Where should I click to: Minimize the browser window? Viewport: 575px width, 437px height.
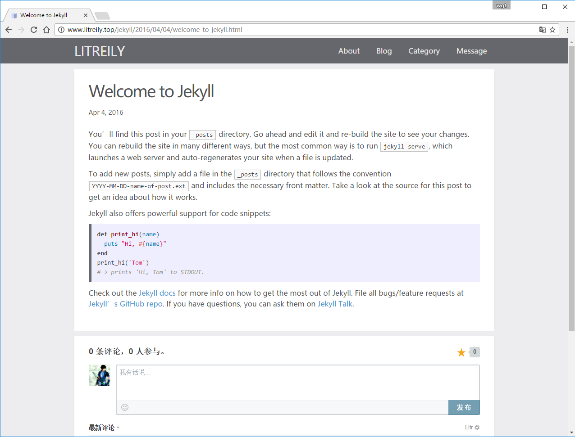(x=524, y=7)
